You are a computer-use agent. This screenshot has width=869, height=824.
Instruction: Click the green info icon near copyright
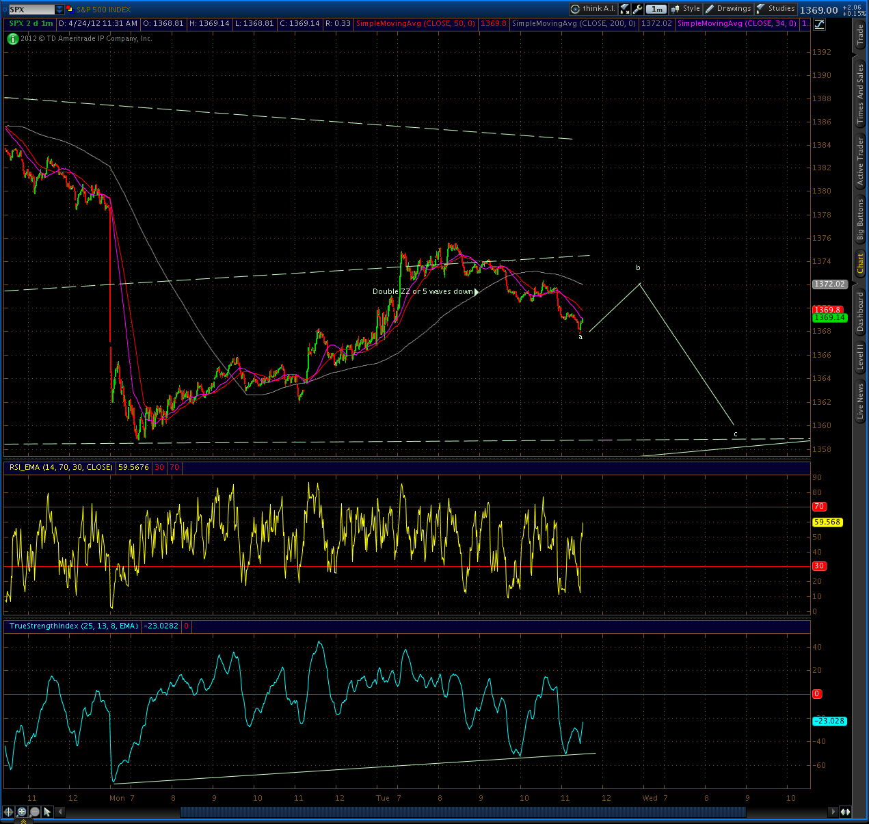13,39
